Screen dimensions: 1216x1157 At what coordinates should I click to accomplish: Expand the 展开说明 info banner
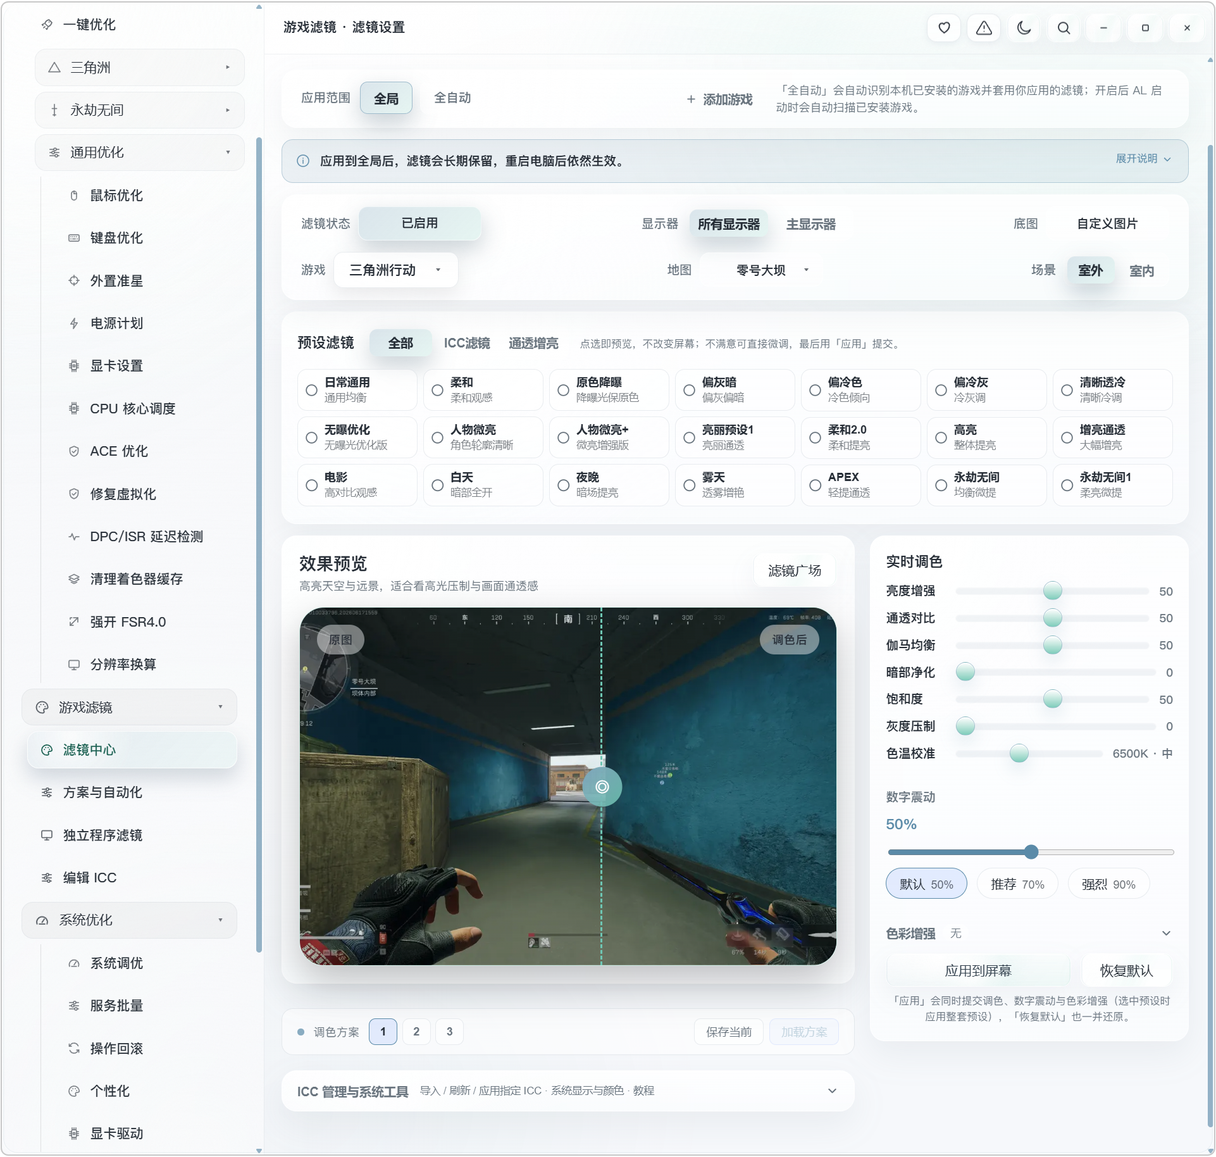1143,159
